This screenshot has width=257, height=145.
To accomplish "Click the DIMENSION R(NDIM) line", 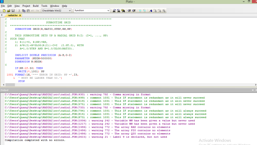I will [x=29, y=62].
